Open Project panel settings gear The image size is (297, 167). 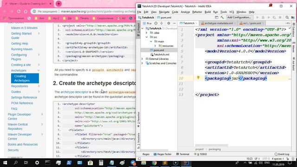(168, 23)
